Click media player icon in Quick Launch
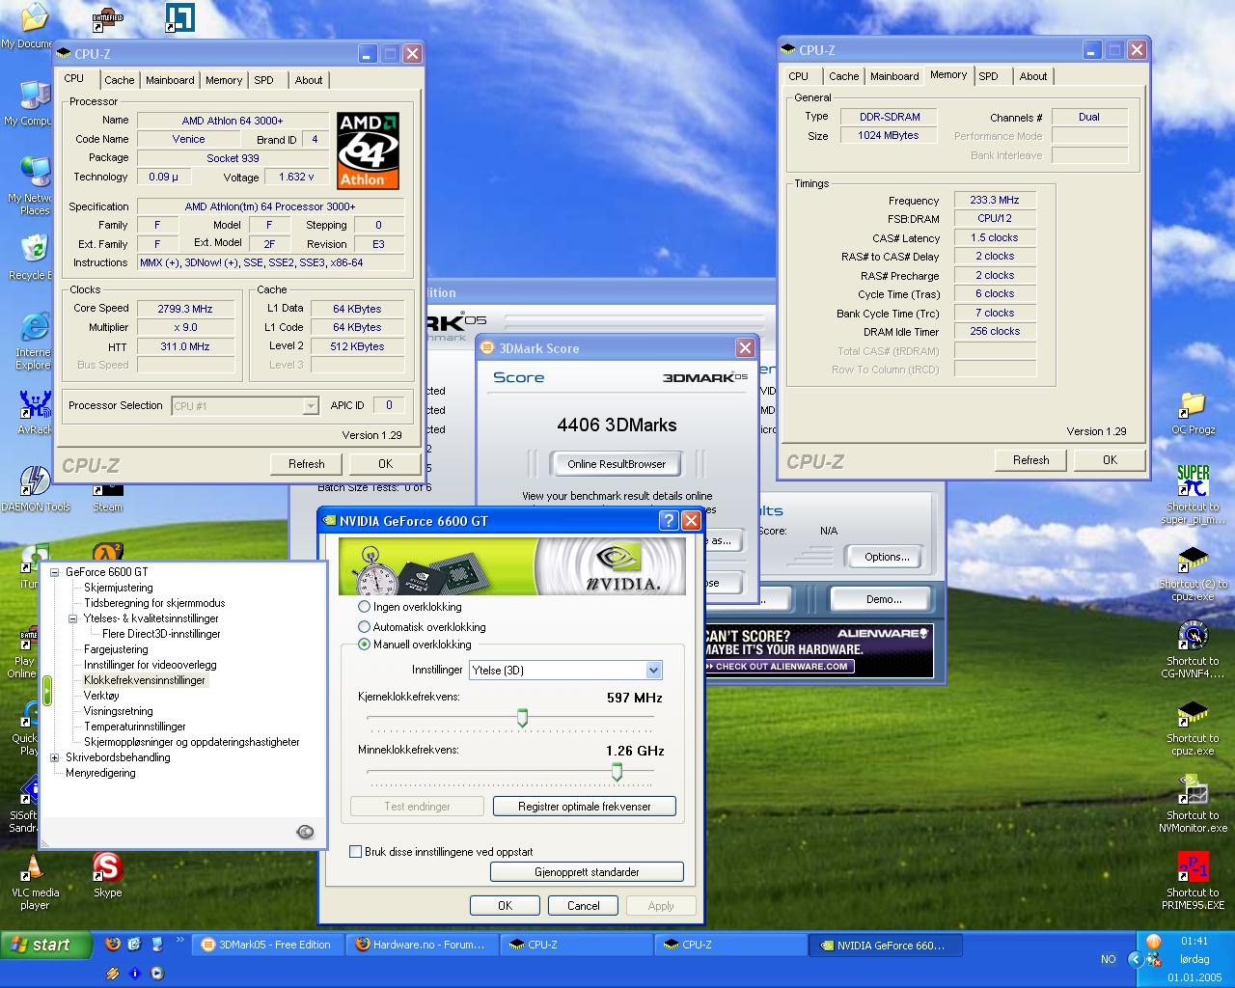This screenshot has width=1235, height=988. tap(156, 974)
